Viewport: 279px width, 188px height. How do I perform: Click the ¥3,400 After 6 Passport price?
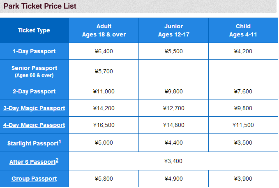173,161
